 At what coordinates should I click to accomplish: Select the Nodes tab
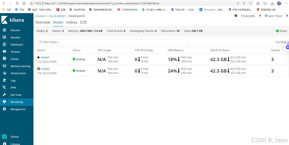point(58,22)
